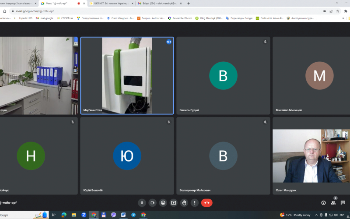Open the network icon in system tray
The width and height of the screenshot is (350, 219).
[331, 215]
